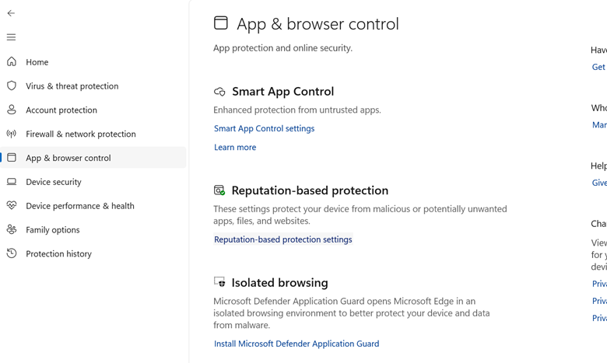
Task: Open the hamburger navigation menu
Action: [11, 37]
